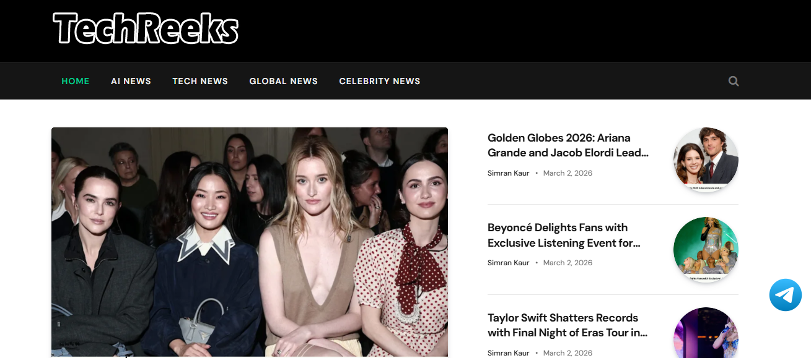
Task: Click the TechReeks site logo
Action: coord(146,29)
